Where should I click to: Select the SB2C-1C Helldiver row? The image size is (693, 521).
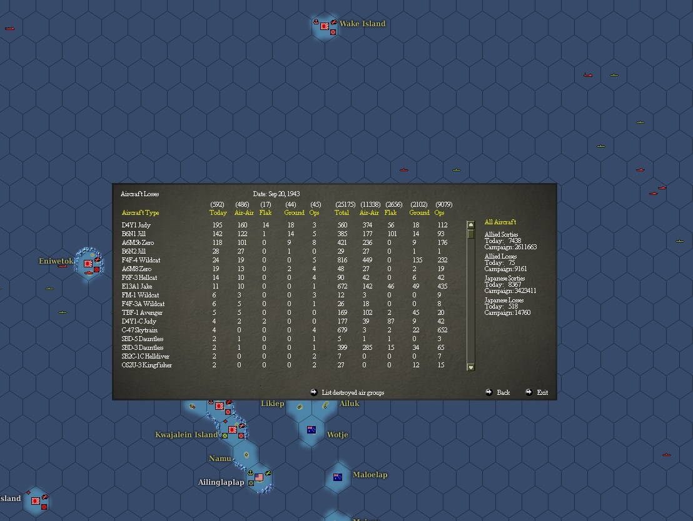(285, 356)
